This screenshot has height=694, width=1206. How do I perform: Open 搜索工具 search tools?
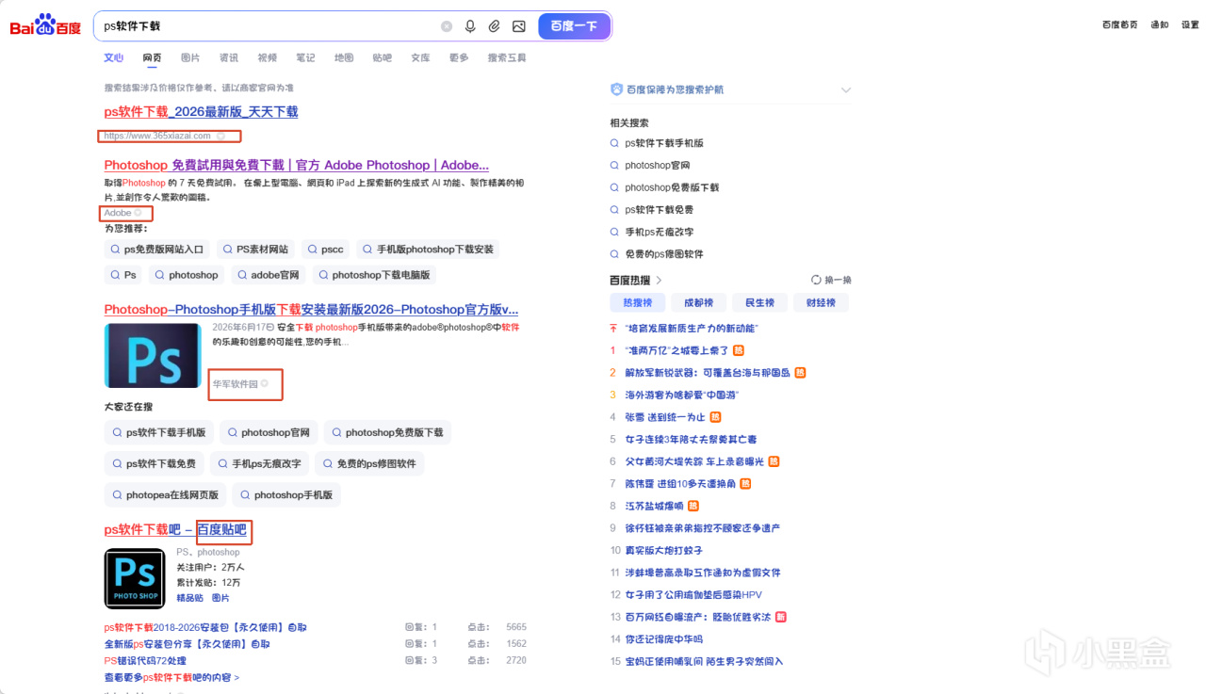[507, 57]
